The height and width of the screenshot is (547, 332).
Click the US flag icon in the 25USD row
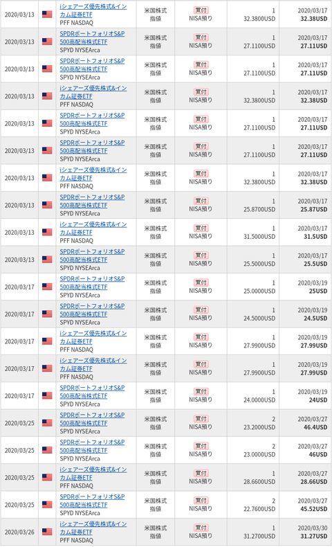[x=47, y=287]
